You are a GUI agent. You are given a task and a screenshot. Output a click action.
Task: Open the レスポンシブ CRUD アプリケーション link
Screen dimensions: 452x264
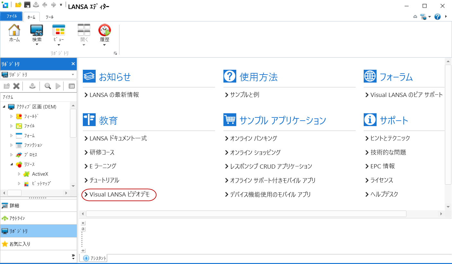271,166
